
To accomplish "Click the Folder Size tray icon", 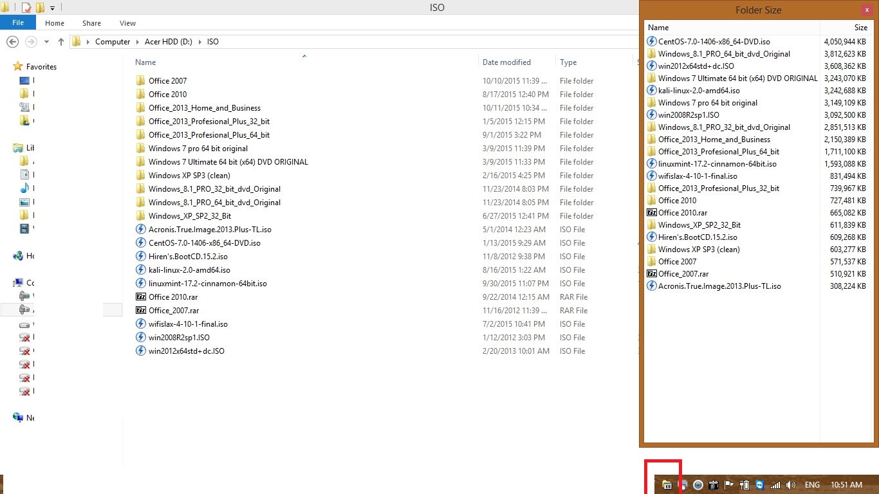I will coord(667,485).
